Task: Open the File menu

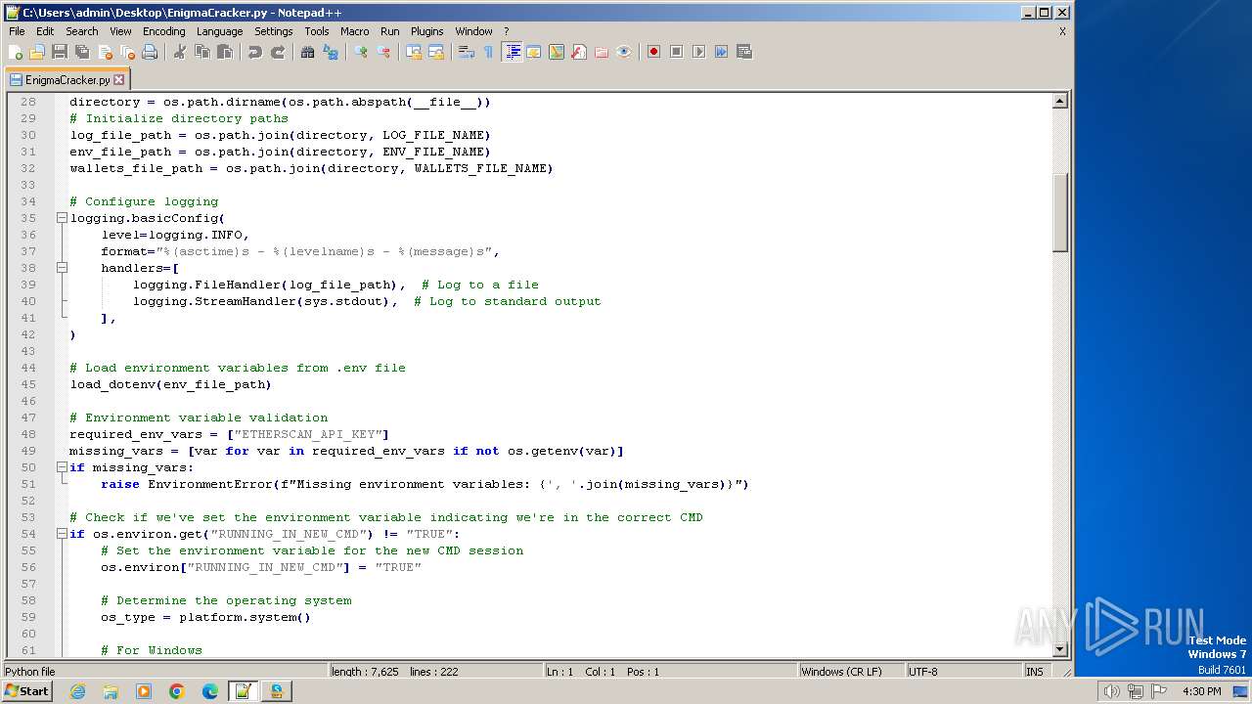Action: coord(17,31)
